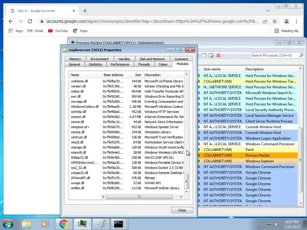
Task: Switch to Environment tab
Action: click(x=100, y=59)
